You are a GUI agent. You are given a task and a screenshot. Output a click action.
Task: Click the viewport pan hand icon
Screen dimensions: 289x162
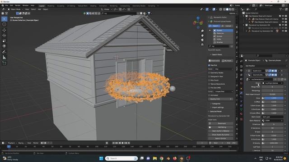(x=202, y=35)
